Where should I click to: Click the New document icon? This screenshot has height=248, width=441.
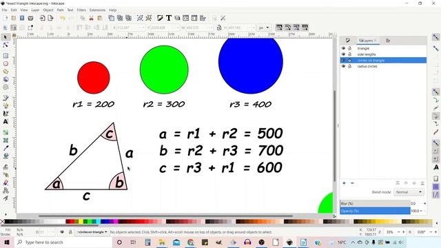point(6,19)
